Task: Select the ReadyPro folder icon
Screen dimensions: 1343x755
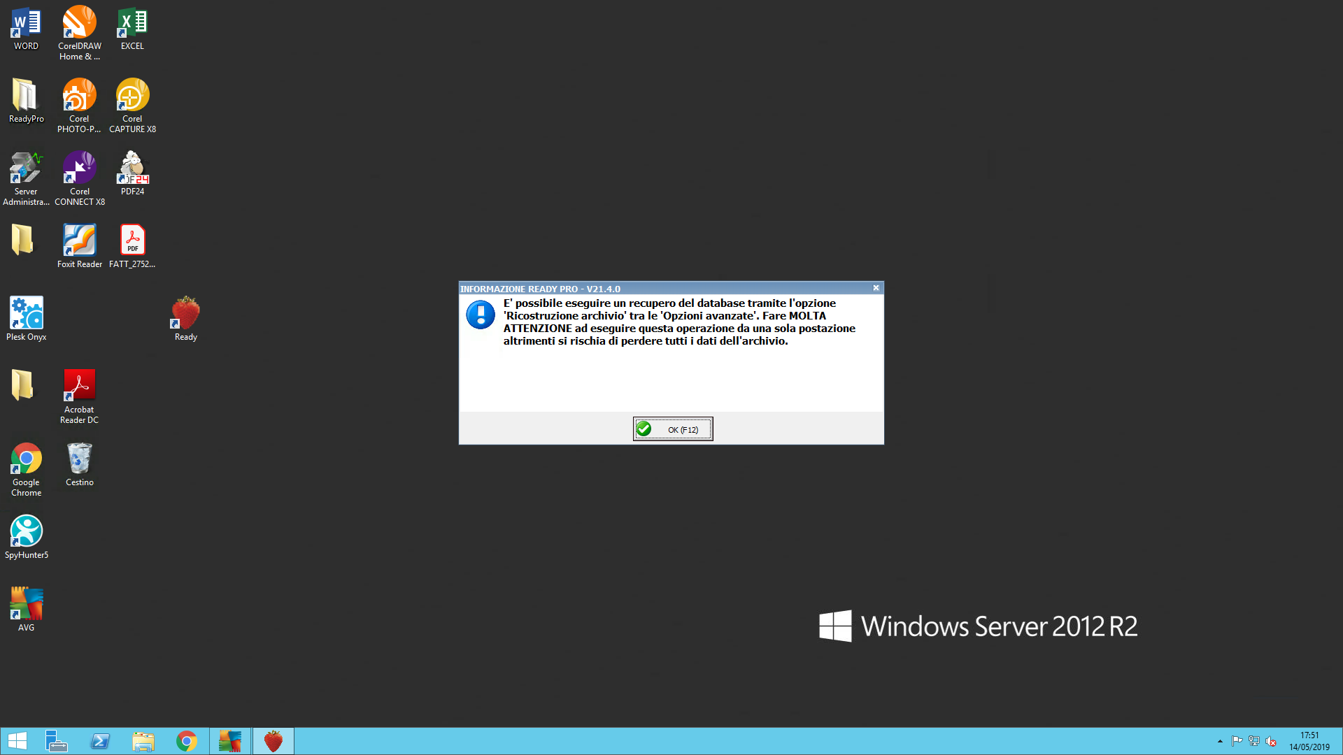Action: pos(26,101)
